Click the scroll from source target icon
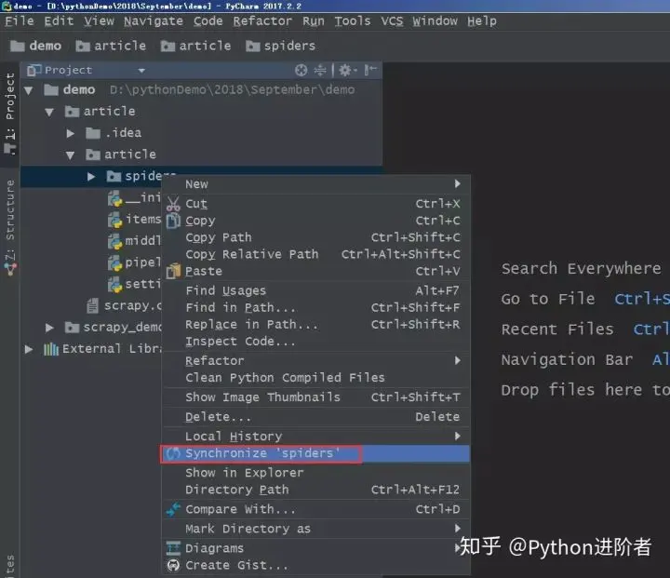 [x=301, y=70]
